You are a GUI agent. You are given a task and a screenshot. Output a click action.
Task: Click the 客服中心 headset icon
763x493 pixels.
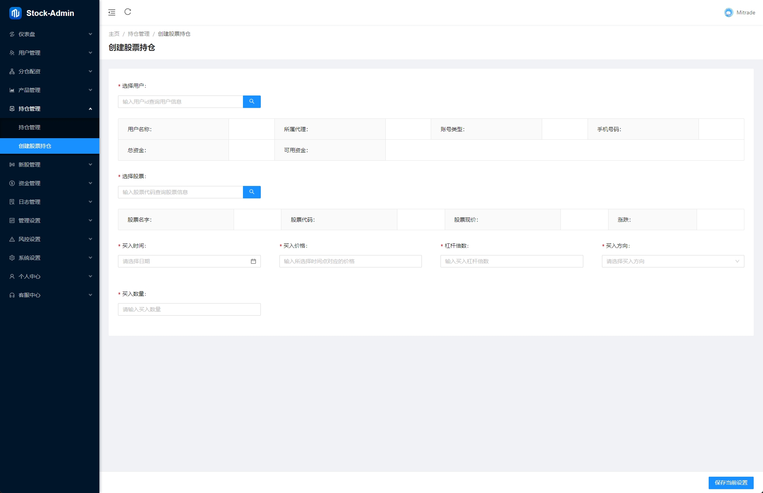point(12,295)
